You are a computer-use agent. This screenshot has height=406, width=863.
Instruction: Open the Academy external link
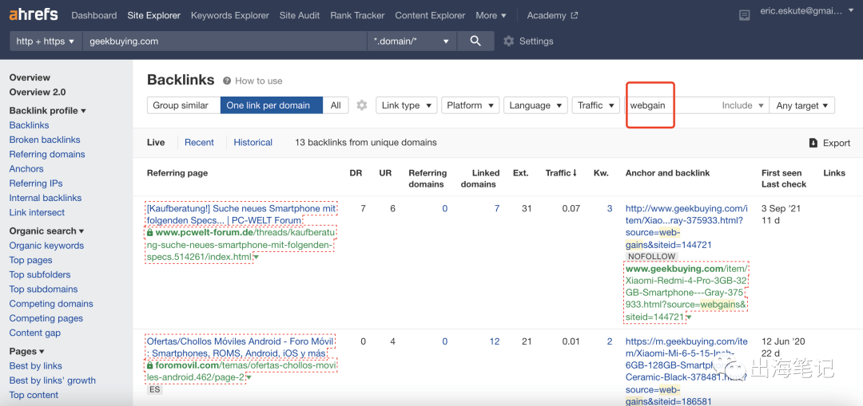[552, 15]
